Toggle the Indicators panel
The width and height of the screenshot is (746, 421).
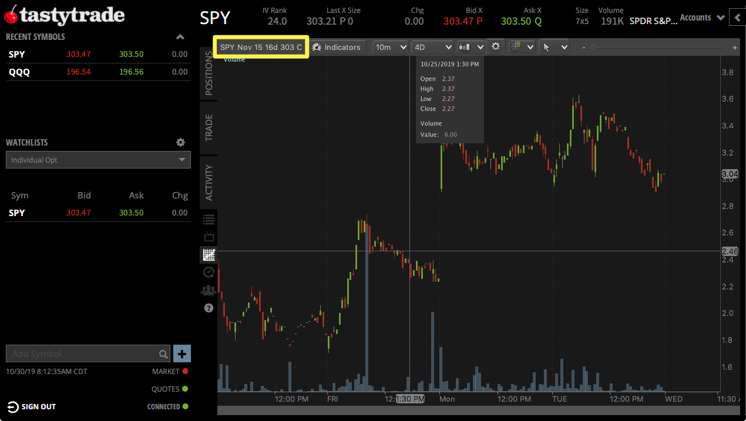pos(337,47)
